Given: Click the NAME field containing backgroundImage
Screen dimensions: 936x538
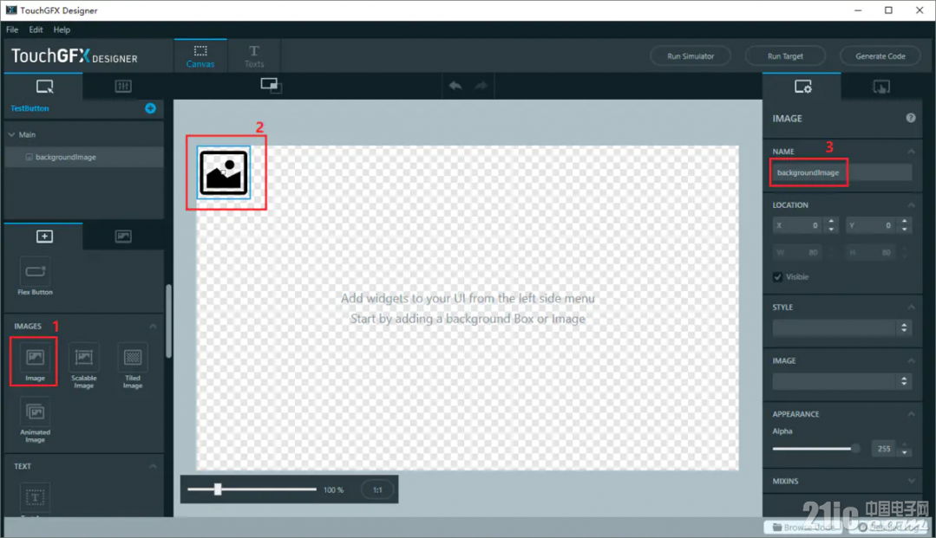Looking at the screenshot, I should pyautogui.click(x=841, y=172).
